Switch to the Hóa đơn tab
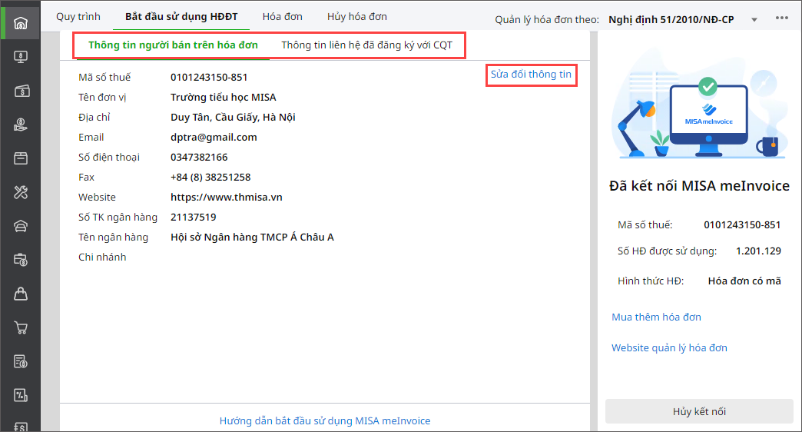Image resolution: width=802 pixels, height=432 pixels. [283, 16]
